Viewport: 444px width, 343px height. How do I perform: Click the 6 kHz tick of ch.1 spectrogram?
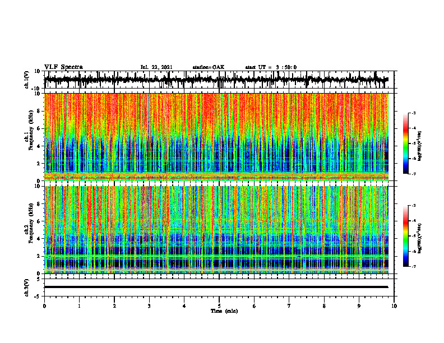pyautogui.click(x=39, y=128)
